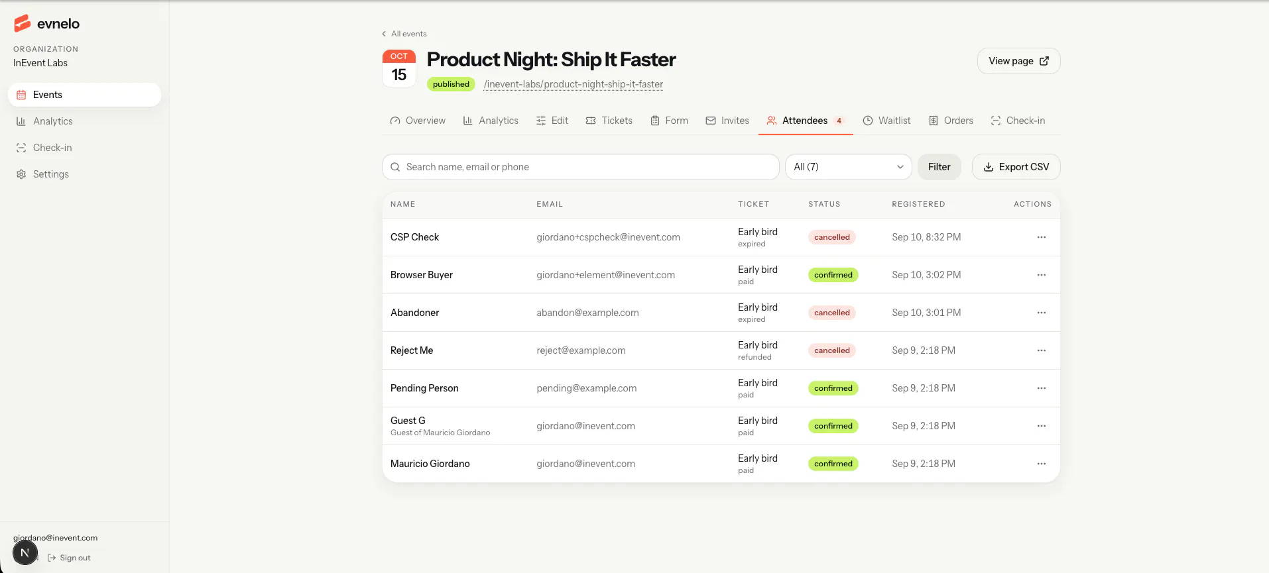
Task: Go back to All events
Action: point(404,34)
